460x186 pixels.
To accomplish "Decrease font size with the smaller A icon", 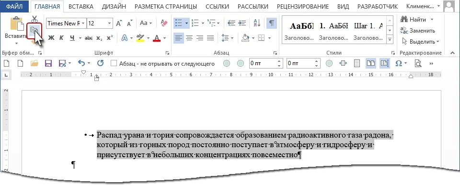I will [x=129, y=23].
